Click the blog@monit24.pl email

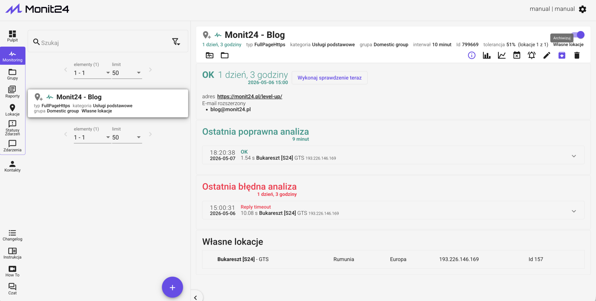231,110
